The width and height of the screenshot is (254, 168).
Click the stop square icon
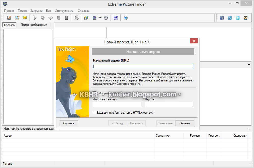point(59,18)
